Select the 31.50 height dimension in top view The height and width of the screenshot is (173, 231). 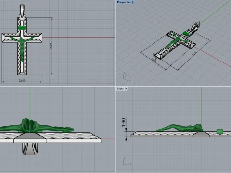click(51, 46)
